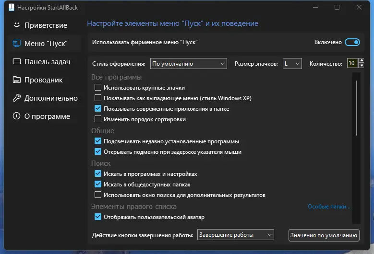The image size is (374, 254).
Task: Click the monitor icon beside Меню "Пуск"
Action: pos(16,43)
